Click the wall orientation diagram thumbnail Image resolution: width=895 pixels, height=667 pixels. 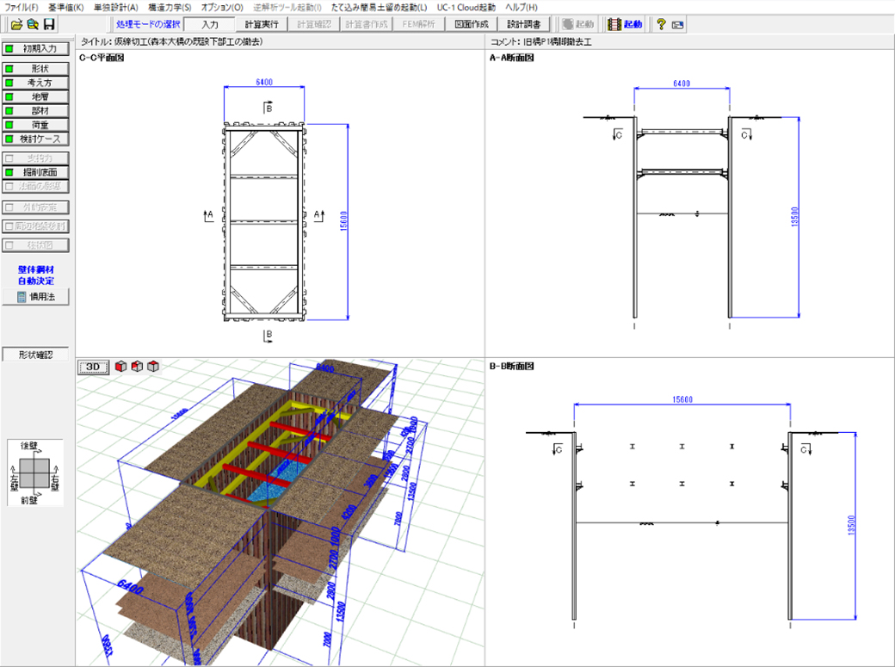click(35, 472)
